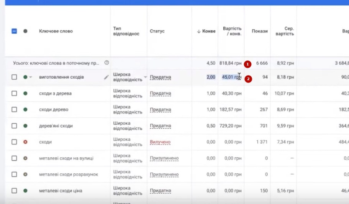Screen dimensions: 349x204
Task: Click red removed status icon for сходи
Action: point(25,142)
